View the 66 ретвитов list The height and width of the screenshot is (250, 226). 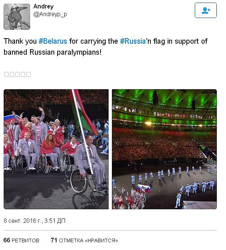coord(21,240)
